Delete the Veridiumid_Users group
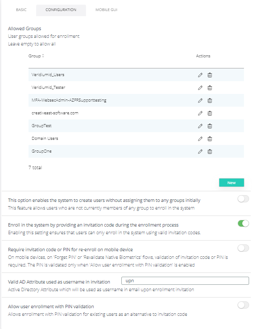The image size is (261, 329). pyautogui.click(x=210, y=75)
